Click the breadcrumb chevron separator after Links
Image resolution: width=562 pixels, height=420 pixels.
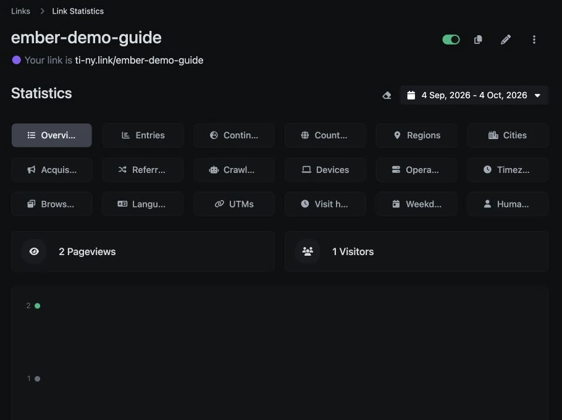[x=42, y=11]
